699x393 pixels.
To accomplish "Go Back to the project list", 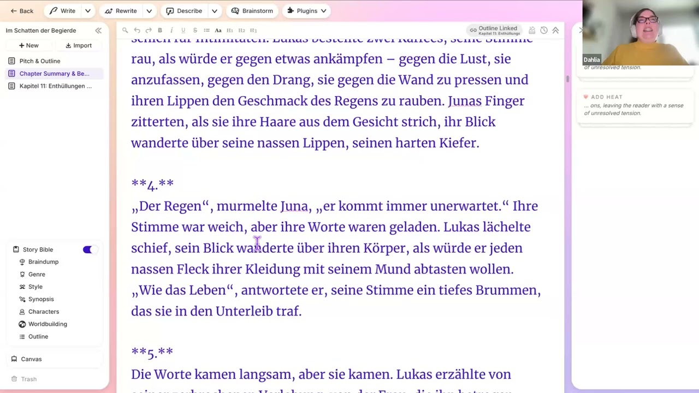I will pyautogui.click(x=22, y=11).
